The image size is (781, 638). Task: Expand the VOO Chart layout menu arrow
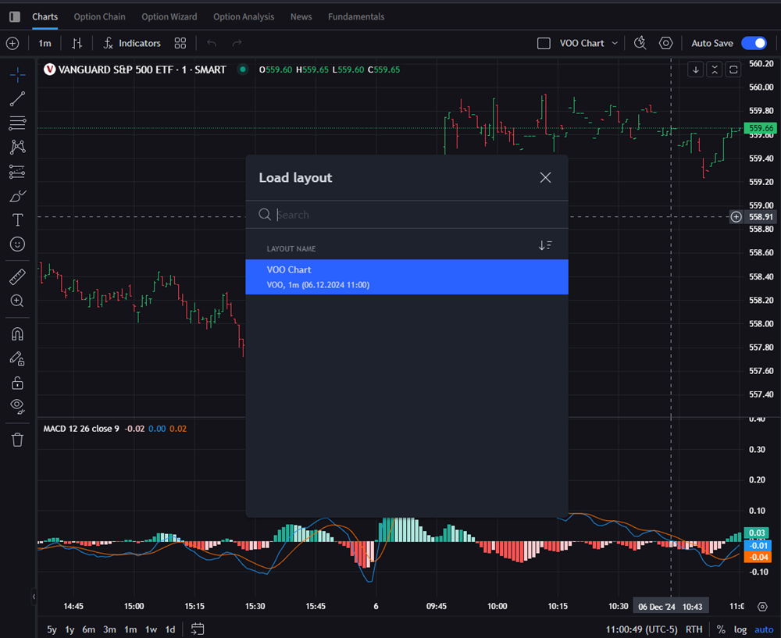(615, 43)
